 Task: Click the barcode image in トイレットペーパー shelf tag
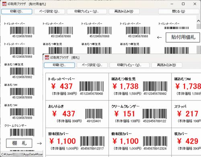coord(92,86)
